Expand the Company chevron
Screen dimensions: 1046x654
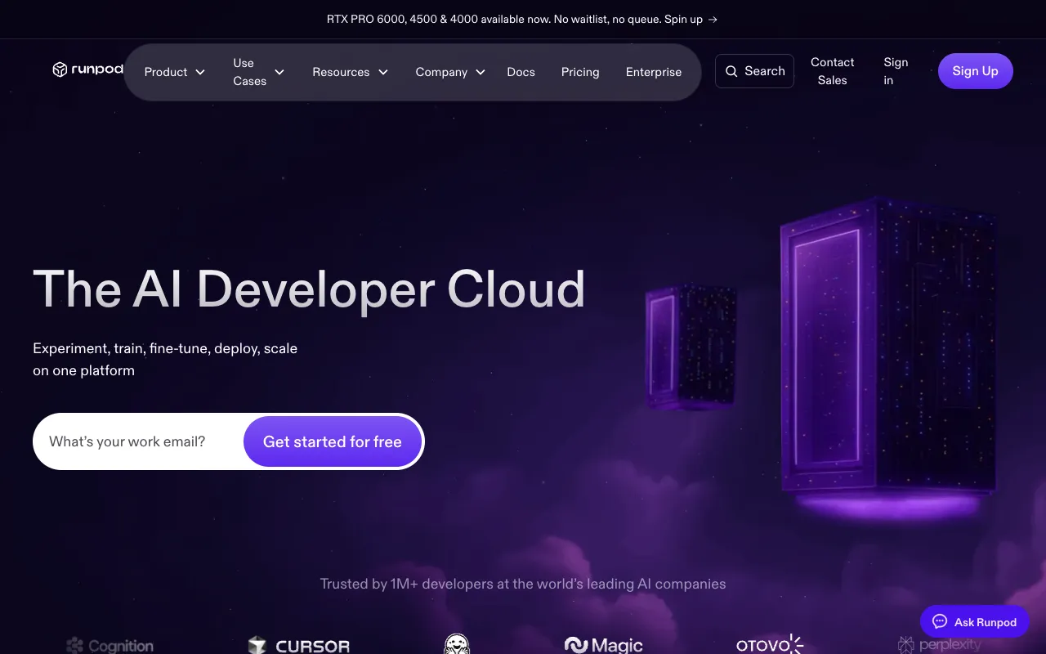point(481,72)
